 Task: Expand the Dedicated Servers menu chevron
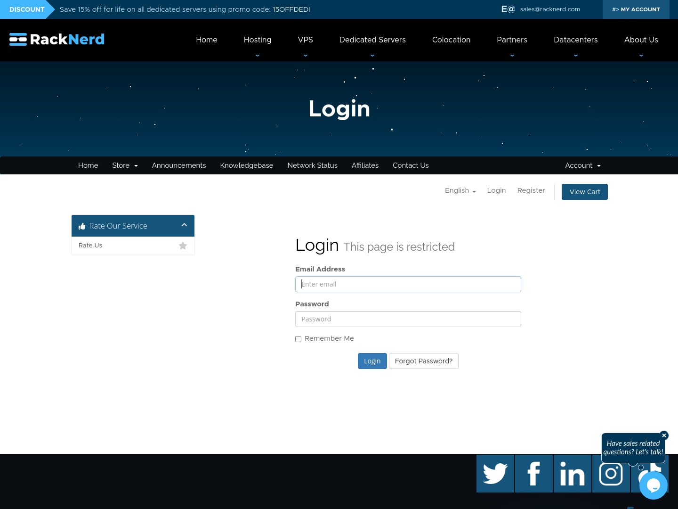372,55
